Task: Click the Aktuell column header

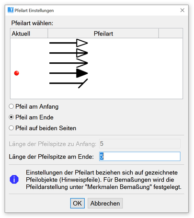Action: click(x=29, y=34)
